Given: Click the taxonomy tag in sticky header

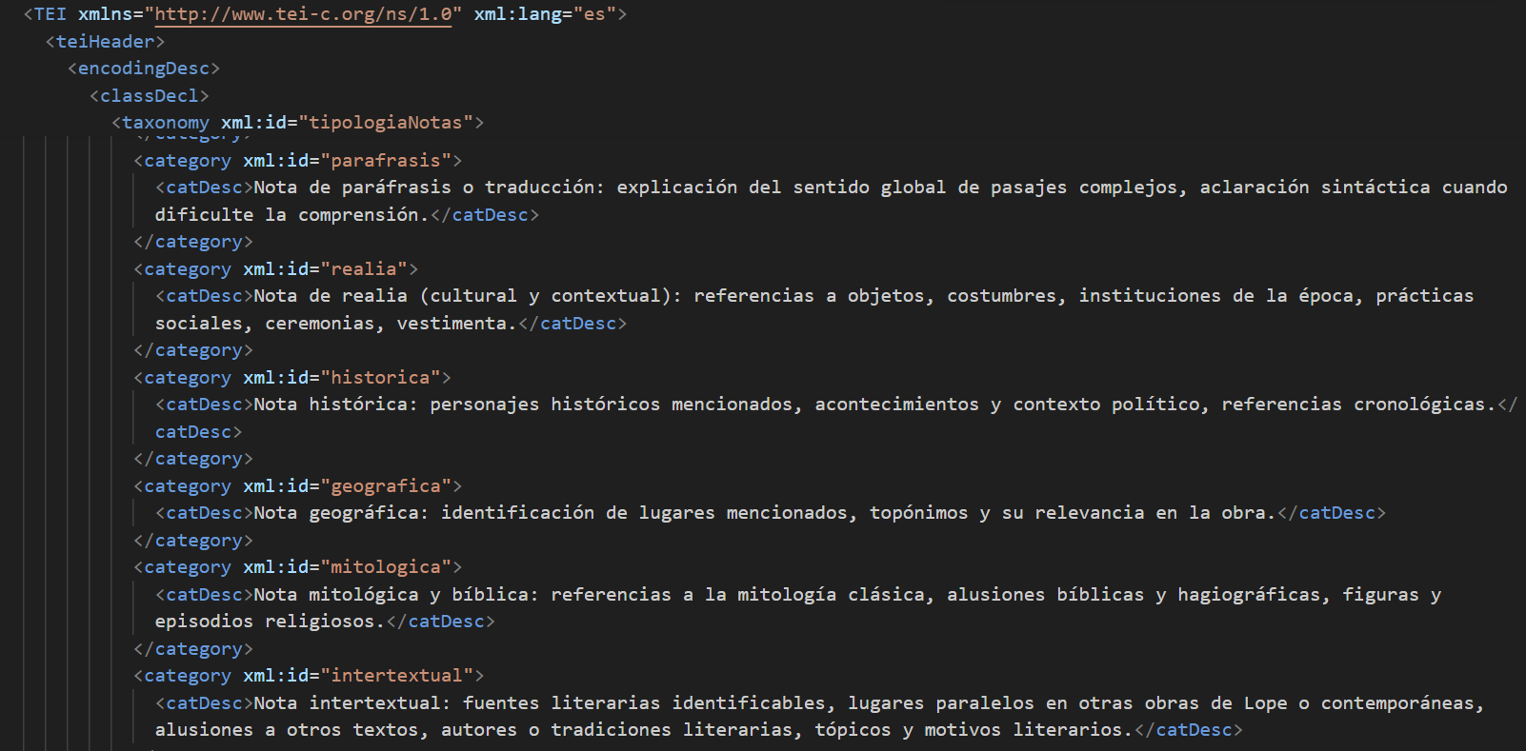Looking at the screenshot, I should pyautogui.click(x=166, y=123).
